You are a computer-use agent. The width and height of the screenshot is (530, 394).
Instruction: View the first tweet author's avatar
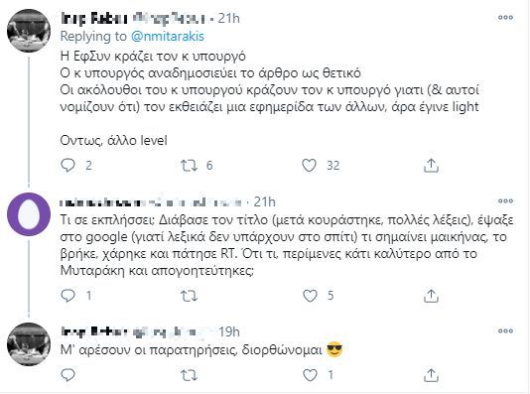(x=29, y=31)
